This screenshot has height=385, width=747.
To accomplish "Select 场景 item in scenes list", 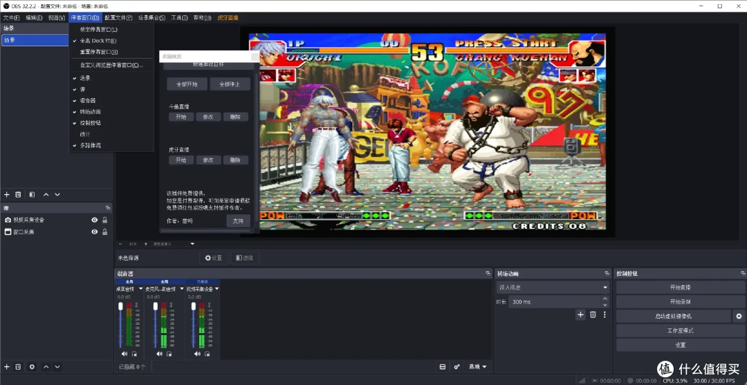I will (x=35, y=40).
